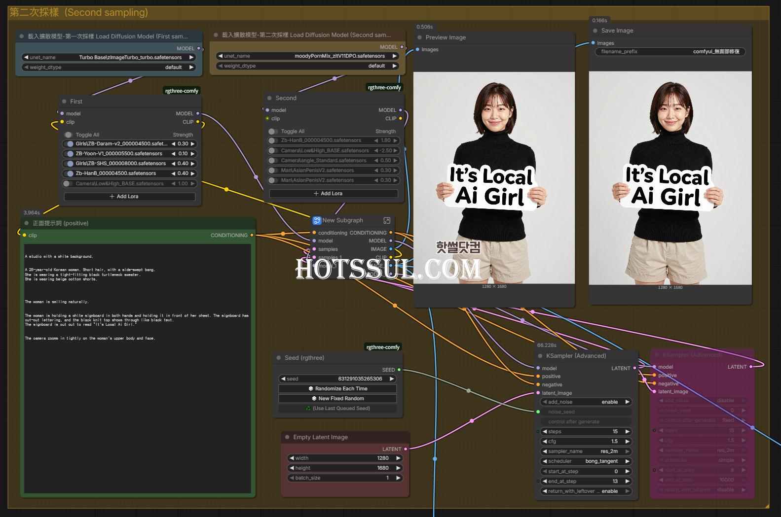This screenshot has width=781, height=517.
Task: Click the Empty Latent Image node collapse dot
Action: click(x=287, y=437)
